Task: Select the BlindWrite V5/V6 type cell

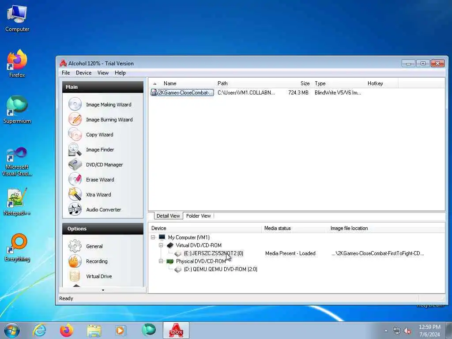Action: coord(338,93)
